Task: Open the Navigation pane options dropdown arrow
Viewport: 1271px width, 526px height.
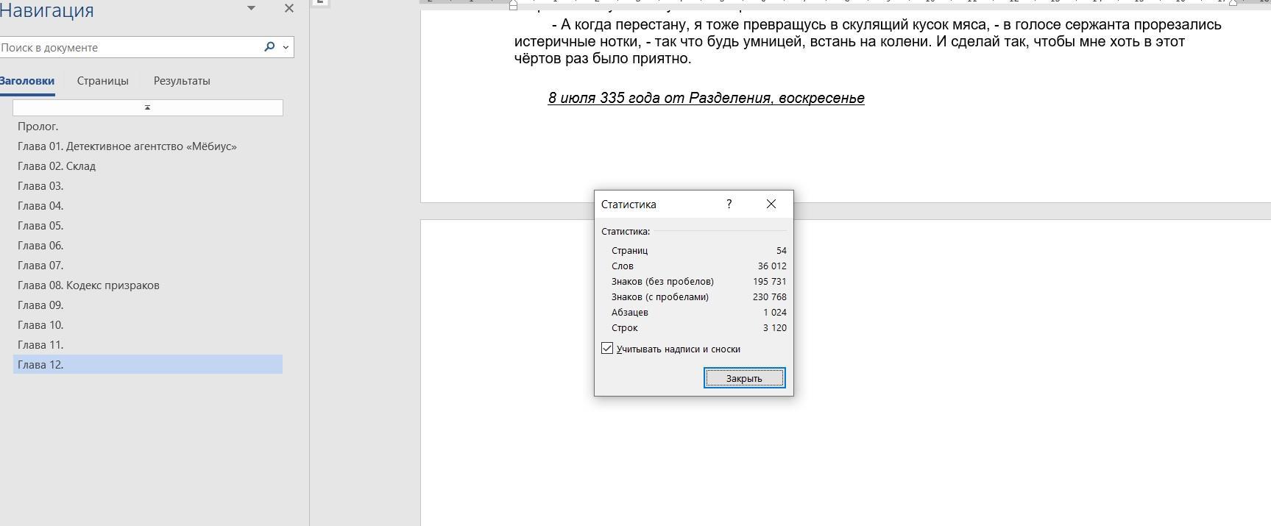Action: [251, 9]
